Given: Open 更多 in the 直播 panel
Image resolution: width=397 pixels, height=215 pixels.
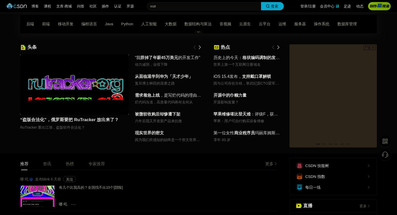Looking at the screenshot, I should (365, 206).
